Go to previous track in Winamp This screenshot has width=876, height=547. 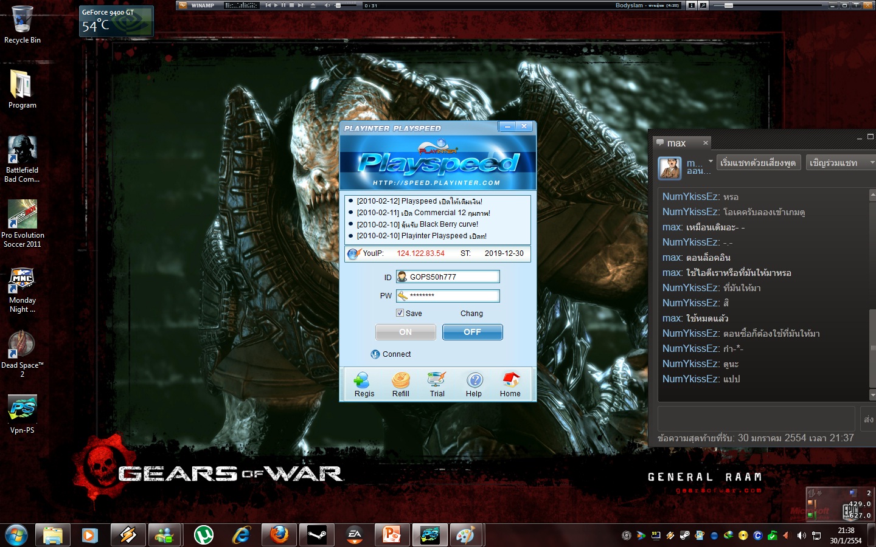[268, 5]
